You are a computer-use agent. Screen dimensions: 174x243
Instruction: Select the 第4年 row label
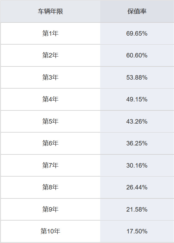click(50, 99)
